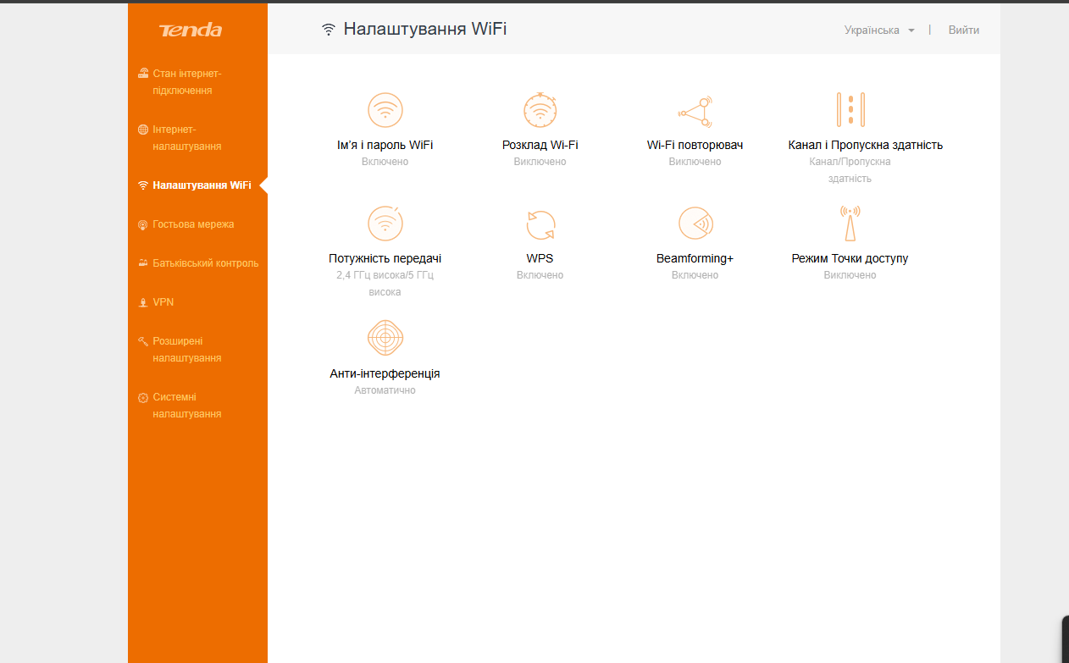Open Системні налаштування menu item

[187, 406]
